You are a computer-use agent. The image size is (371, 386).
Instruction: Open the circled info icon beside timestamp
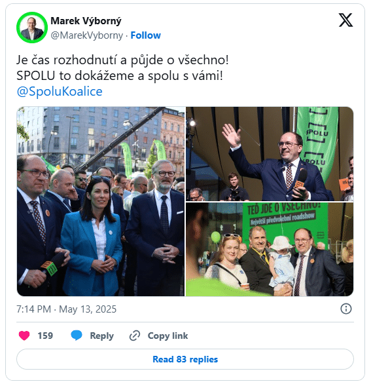pos(346,309)
